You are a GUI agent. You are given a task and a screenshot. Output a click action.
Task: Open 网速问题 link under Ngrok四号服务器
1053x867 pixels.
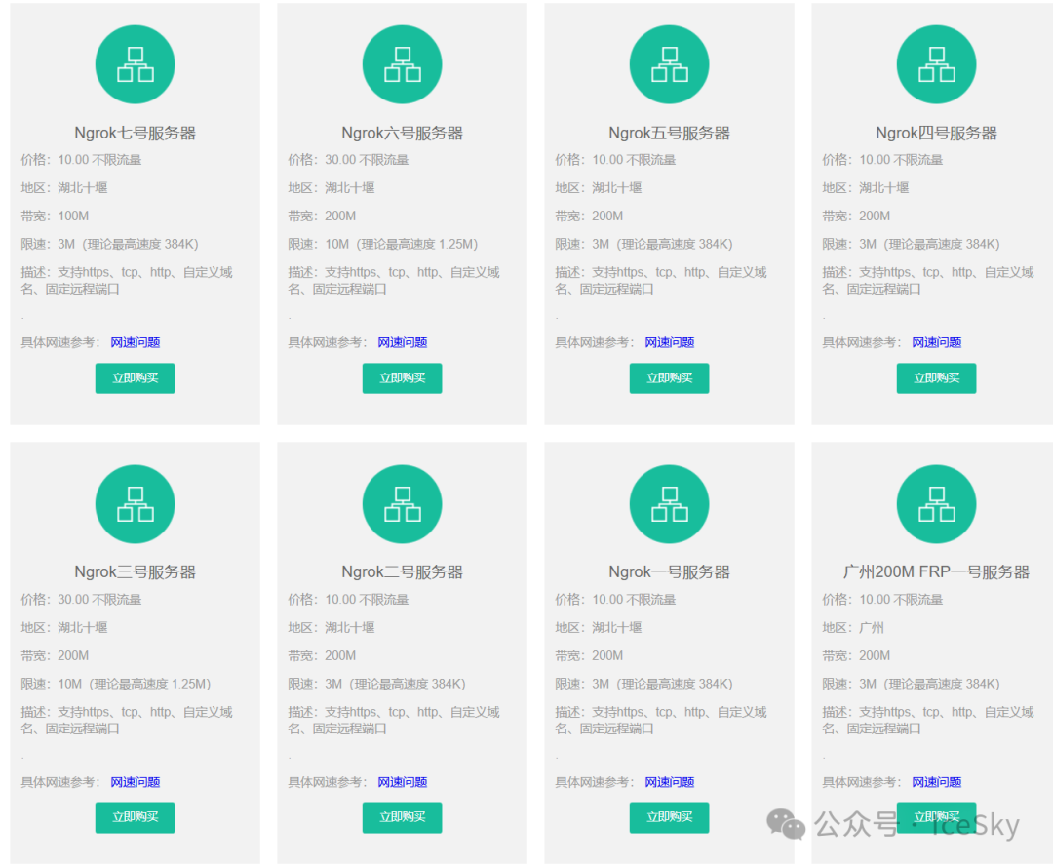coord(936,342)
